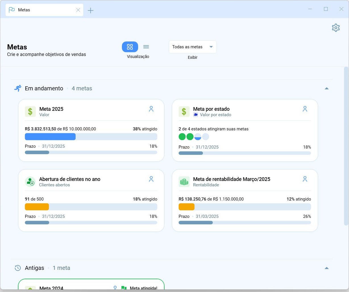Click the first green state circle
This screenshot has height=292, width=349.
coord(182,137)
